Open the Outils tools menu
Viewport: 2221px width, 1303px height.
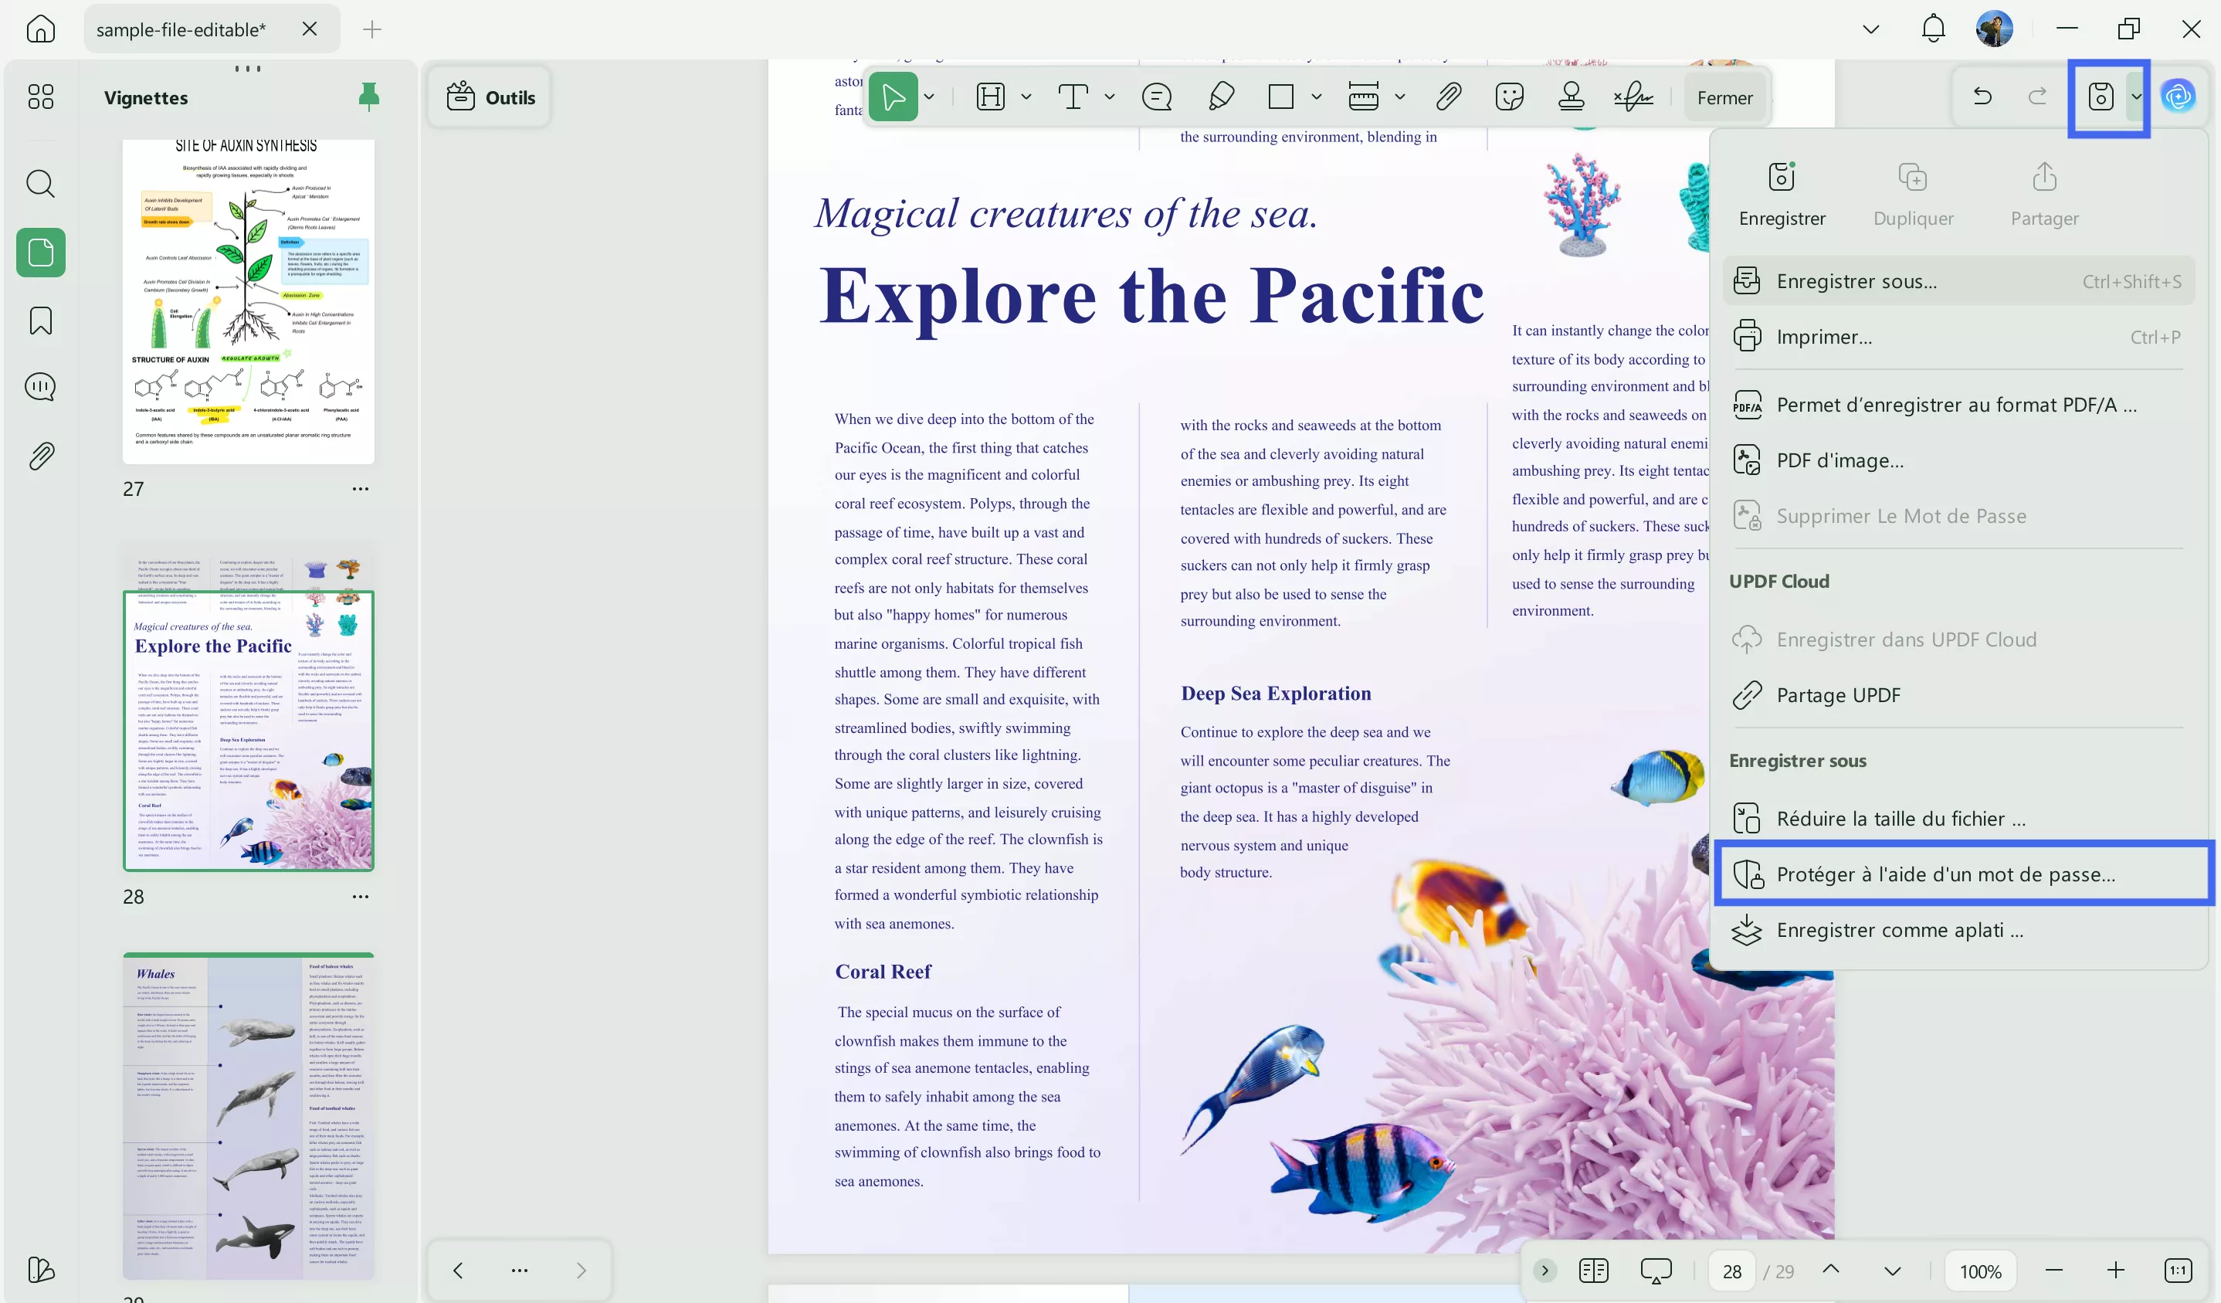[491, 97]
